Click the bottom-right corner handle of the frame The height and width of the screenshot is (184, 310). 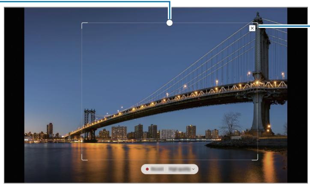(256, 158)
